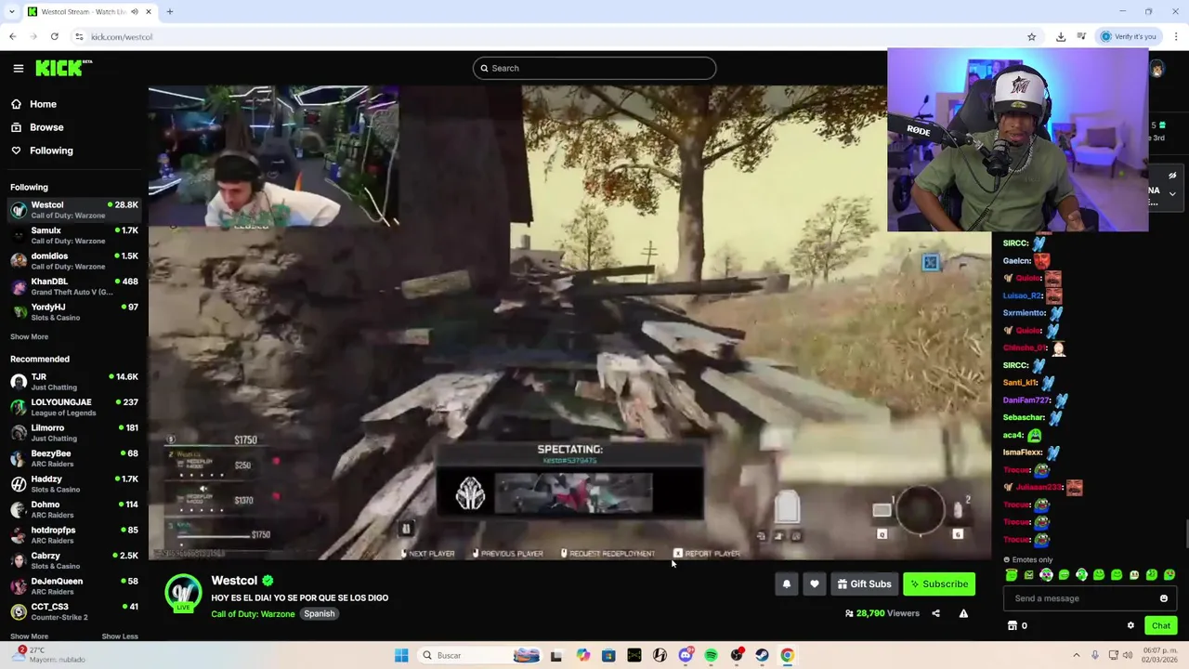Click the green Chat send button
The height and width of the screenshot is (669, 1189).
(x=1161, y=625)
